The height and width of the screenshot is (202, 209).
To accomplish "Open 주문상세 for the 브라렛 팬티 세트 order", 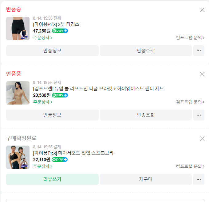I will pyautogui.click(x=43, y=102).
